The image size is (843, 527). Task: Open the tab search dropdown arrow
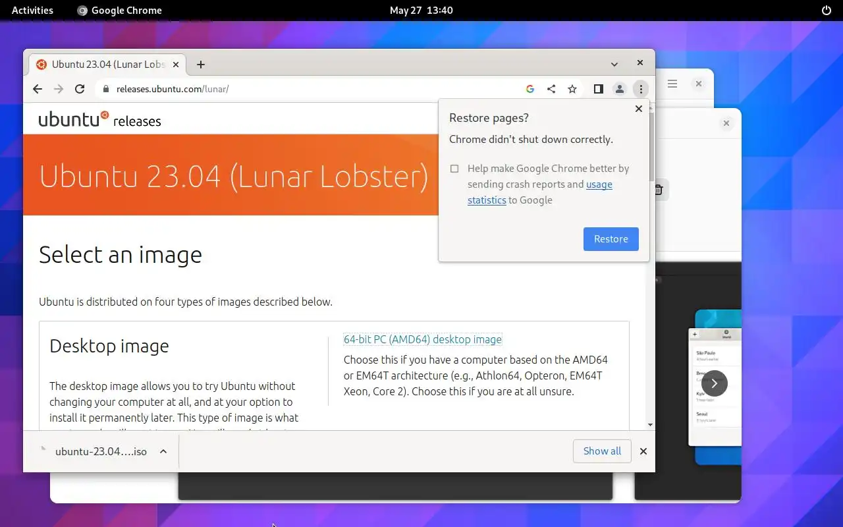tap(614, 65)
